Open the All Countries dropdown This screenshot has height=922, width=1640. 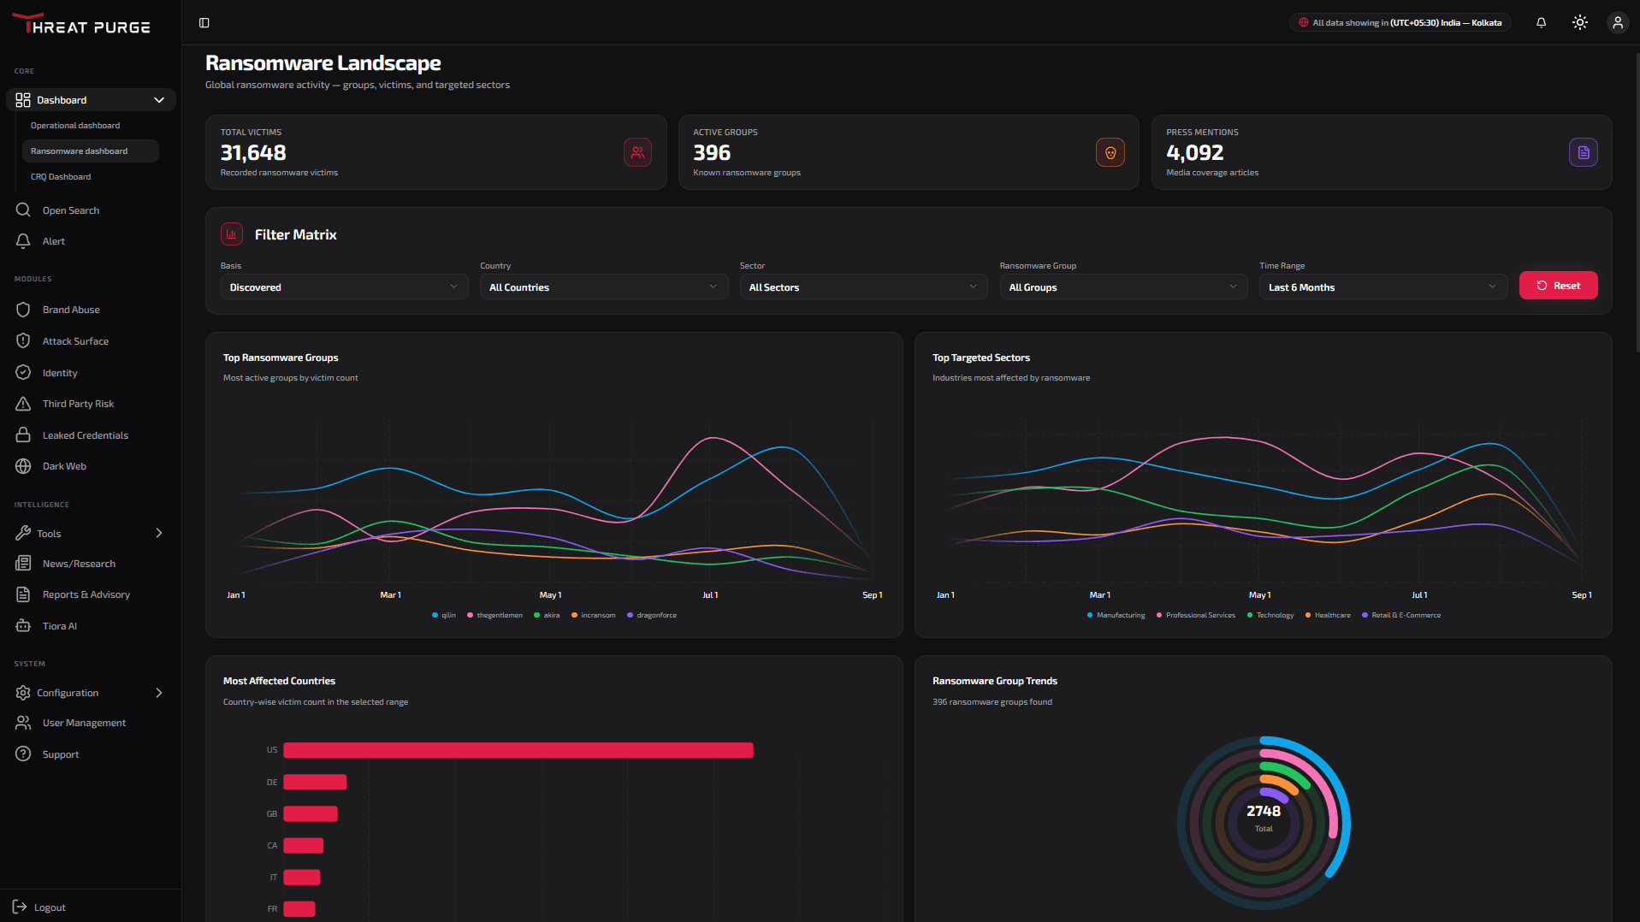(x=604, y=287)
